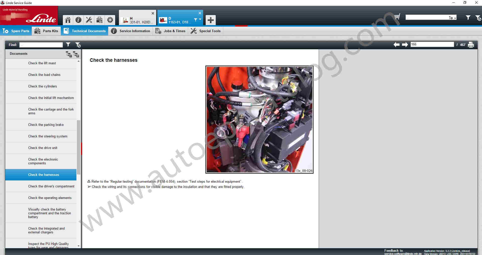Open 'Check the electronic components' document
The image size is (482, 255).
click(x=41, y=161)
